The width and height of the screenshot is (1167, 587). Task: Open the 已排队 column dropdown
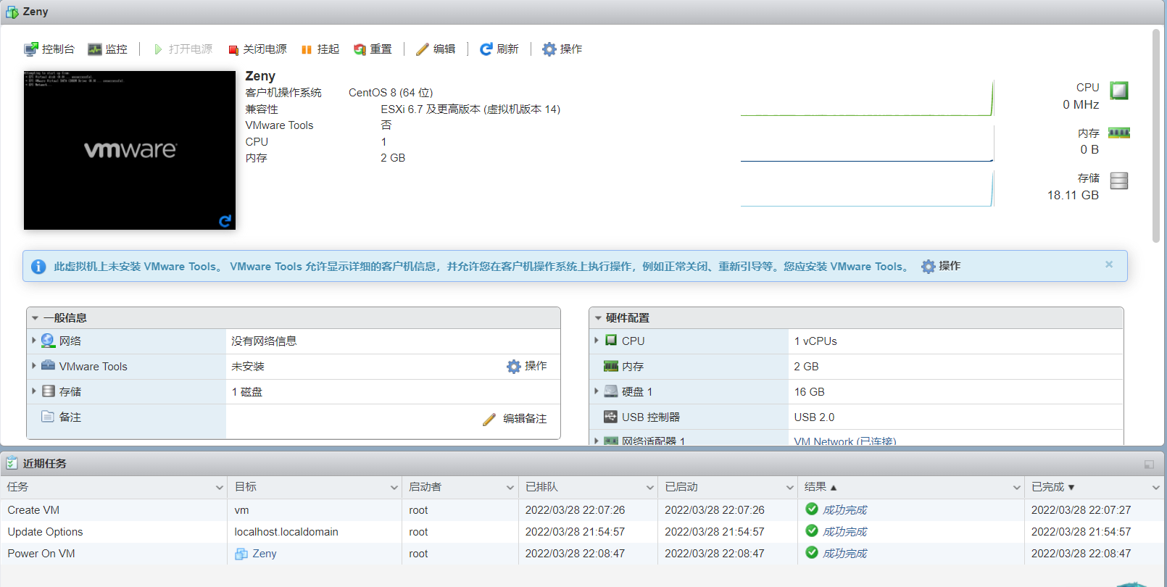tap(650, 488)
